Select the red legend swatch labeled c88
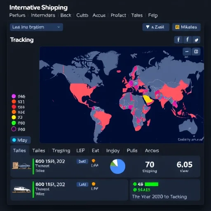Viewport: 211px width, 211px height. click(14, 107)
